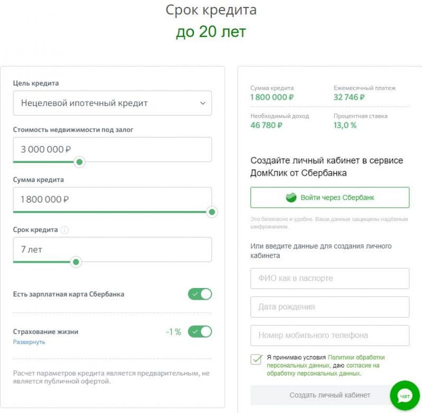Click the Сумма кредита amount field
Viewport: 422px width, 413px height.
[112, 200]
